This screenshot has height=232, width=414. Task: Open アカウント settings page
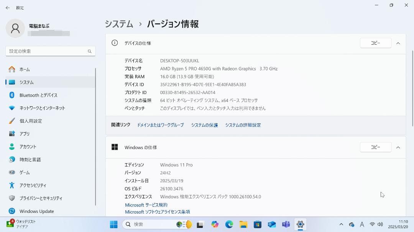pyautogui.click(x=27, y=146)
